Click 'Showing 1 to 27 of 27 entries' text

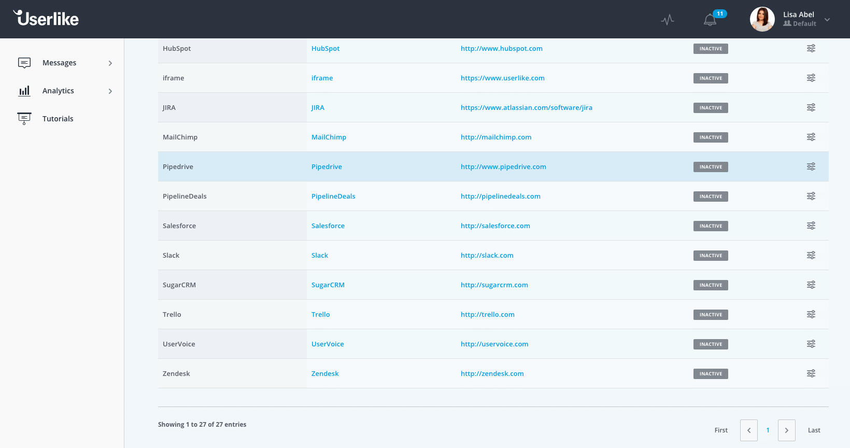[202, 424]
